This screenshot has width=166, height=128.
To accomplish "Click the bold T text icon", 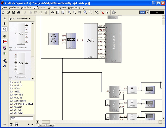I will coord(11,124).
